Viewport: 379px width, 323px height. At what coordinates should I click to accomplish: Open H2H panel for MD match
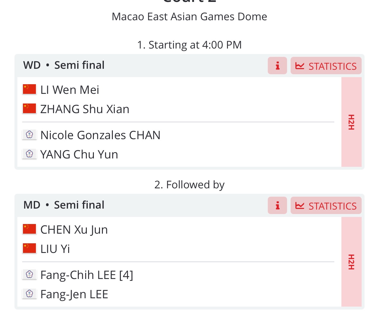(351, 262)
